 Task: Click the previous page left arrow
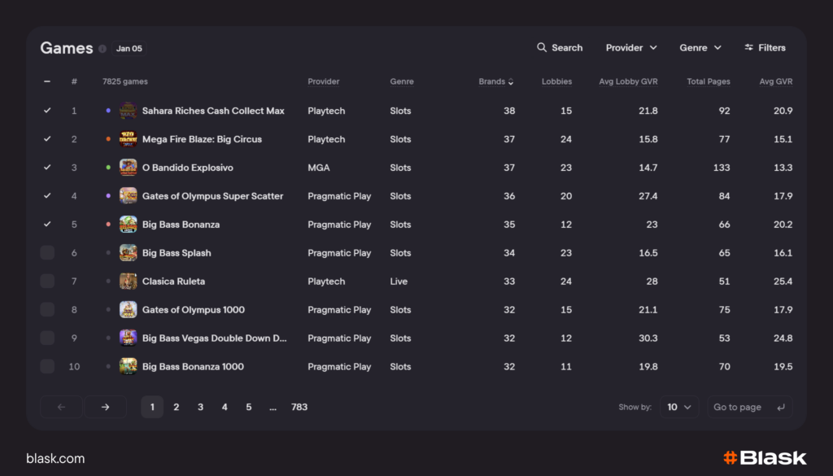coord(61,407)
